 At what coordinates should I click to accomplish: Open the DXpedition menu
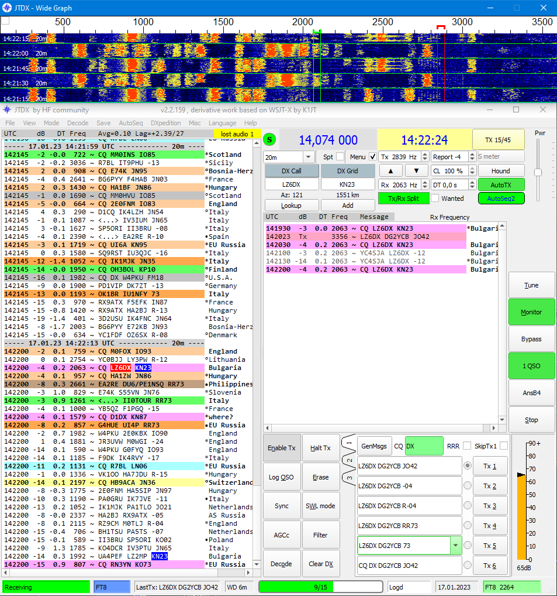tap(166, 123)
